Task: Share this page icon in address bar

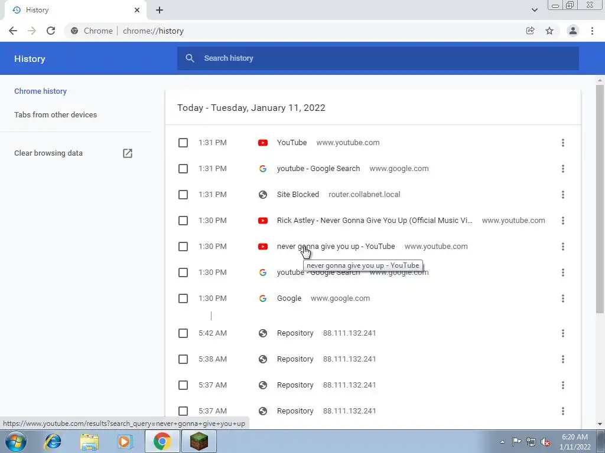Action: (x=530, y=31)
